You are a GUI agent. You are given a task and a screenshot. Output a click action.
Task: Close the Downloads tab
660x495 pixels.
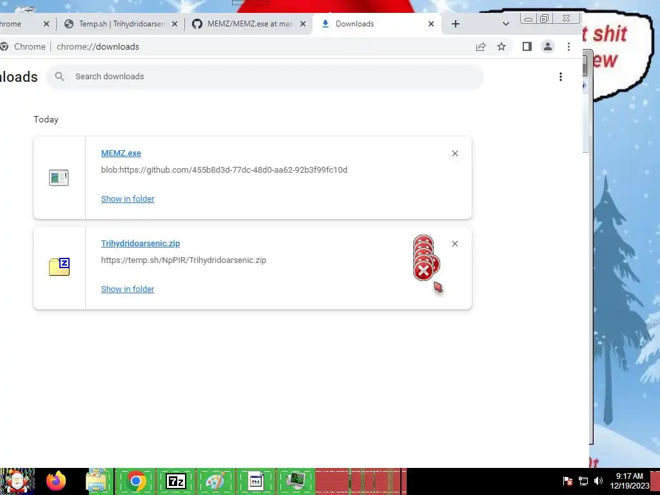pos(431,24)
